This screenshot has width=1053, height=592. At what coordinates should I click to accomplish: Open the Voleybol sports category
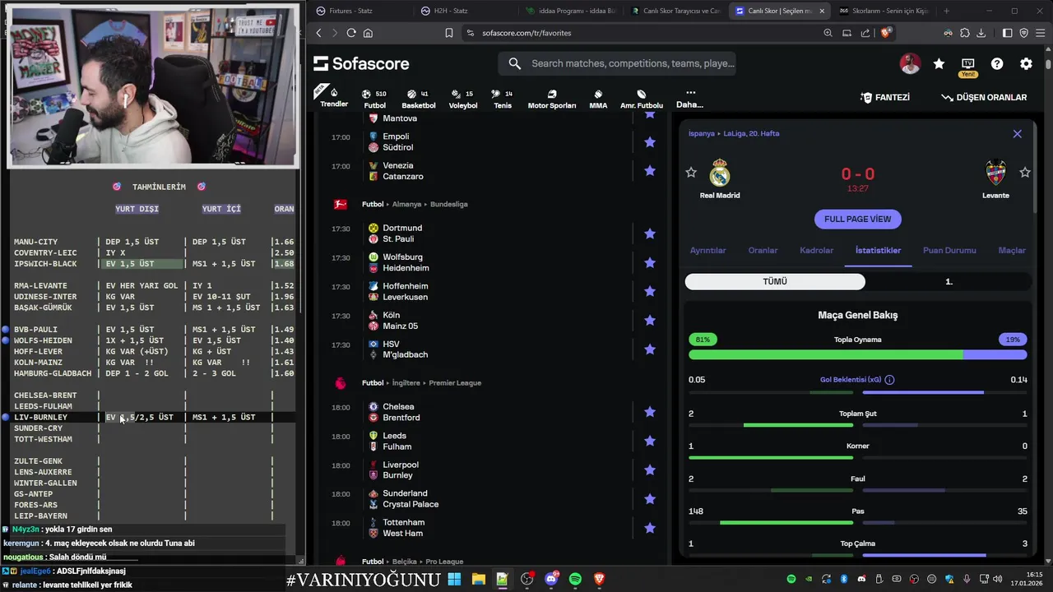463,99
